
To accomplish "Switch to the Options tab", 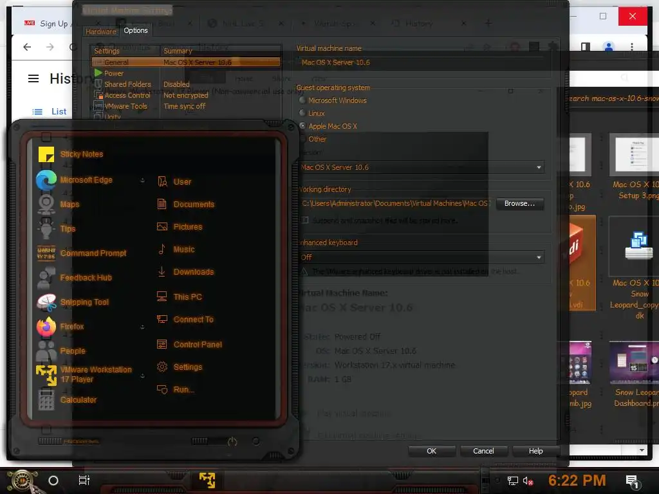I will point(136,30).
